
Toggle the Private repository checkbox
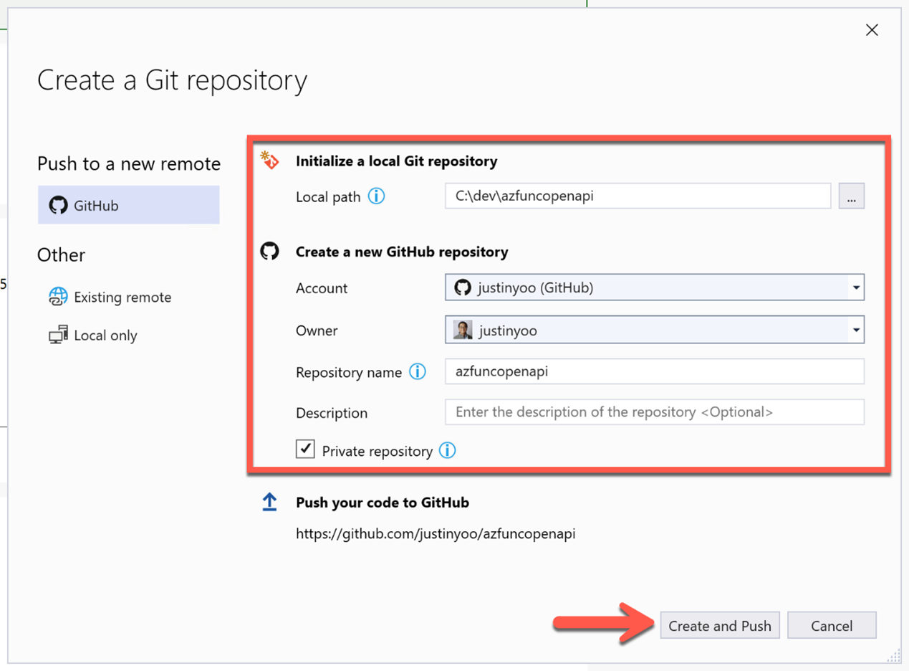click(306, 449)
